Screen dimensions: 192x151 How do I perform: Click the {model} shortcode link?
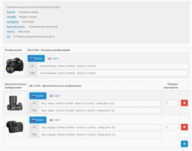pyautogui.click(x=11, y=17)
